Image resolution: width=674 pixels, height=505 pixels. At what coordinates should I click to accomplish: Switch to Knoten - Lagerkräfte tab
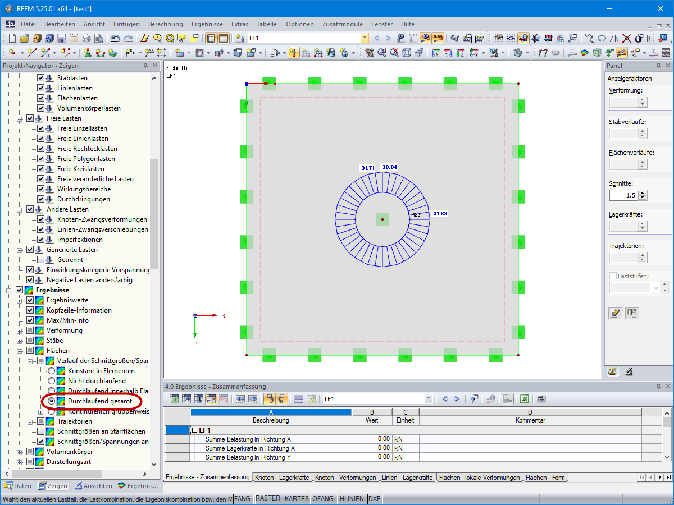point(282,478)
